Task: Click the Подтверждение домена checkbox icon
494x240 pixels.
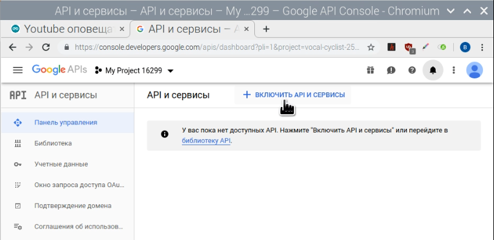Action: coord(18,206)
